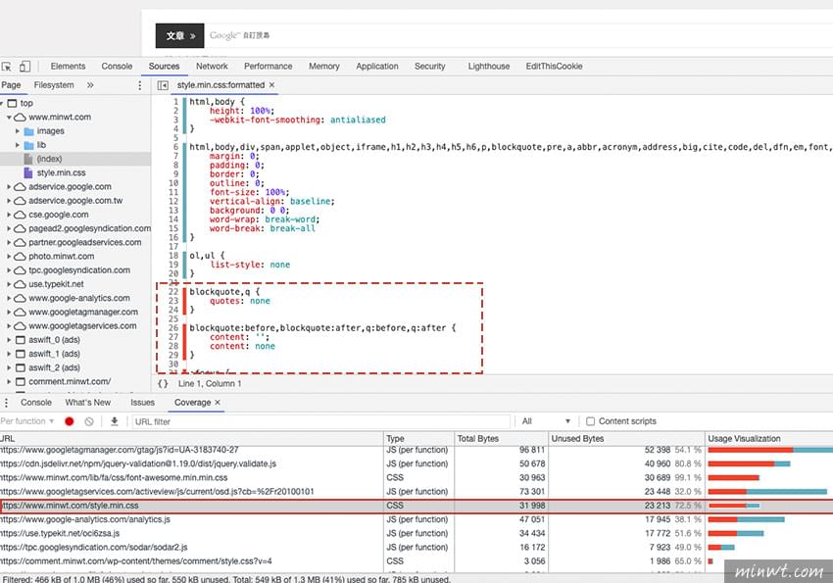Switch to the Filesystem navigator tab
Screen dimensions: 833x583
pyautogui.click(x=54, y=85)
